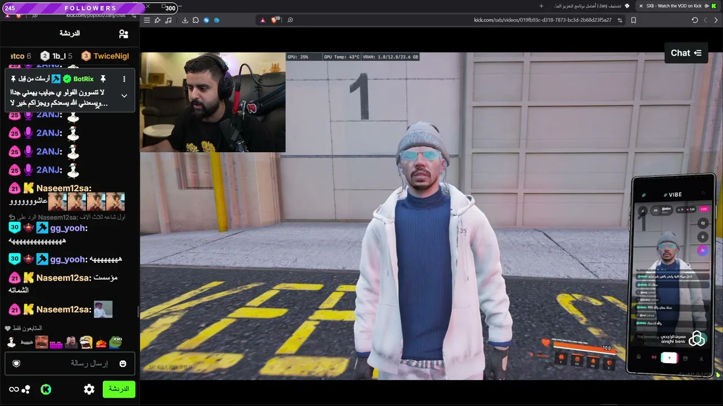Click the kick.com video URL address bar

pyautogui.click(x=542, y=20)
